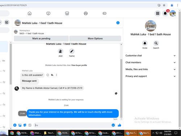
Task: Open more actions plus icon in composer
Action: point(15,125)
